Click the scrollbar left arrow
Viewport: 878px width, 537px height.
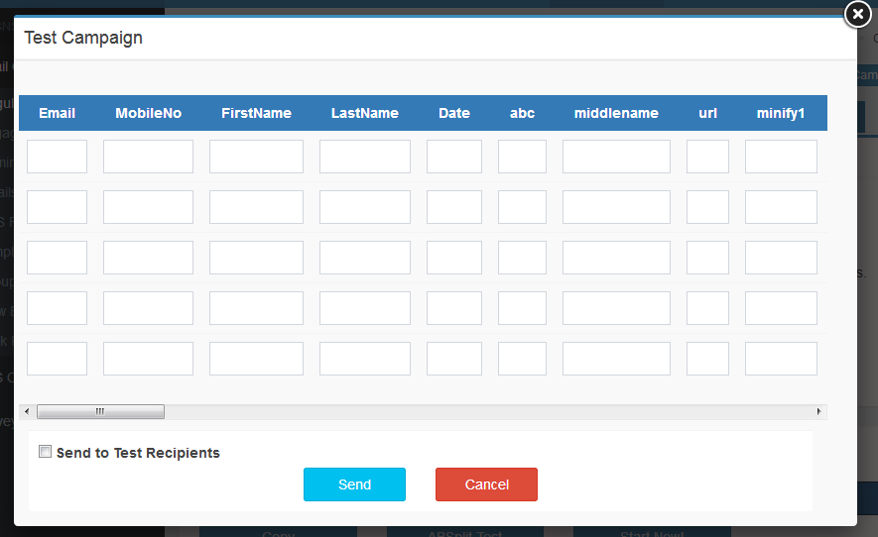(25, 411)
